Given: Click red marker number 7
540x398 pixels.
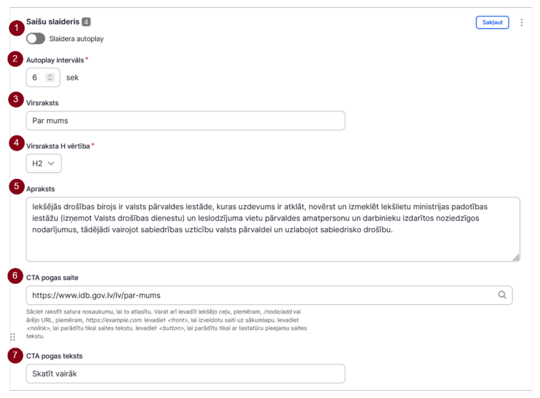Looking at the screenshot, I should pos(15,355).
